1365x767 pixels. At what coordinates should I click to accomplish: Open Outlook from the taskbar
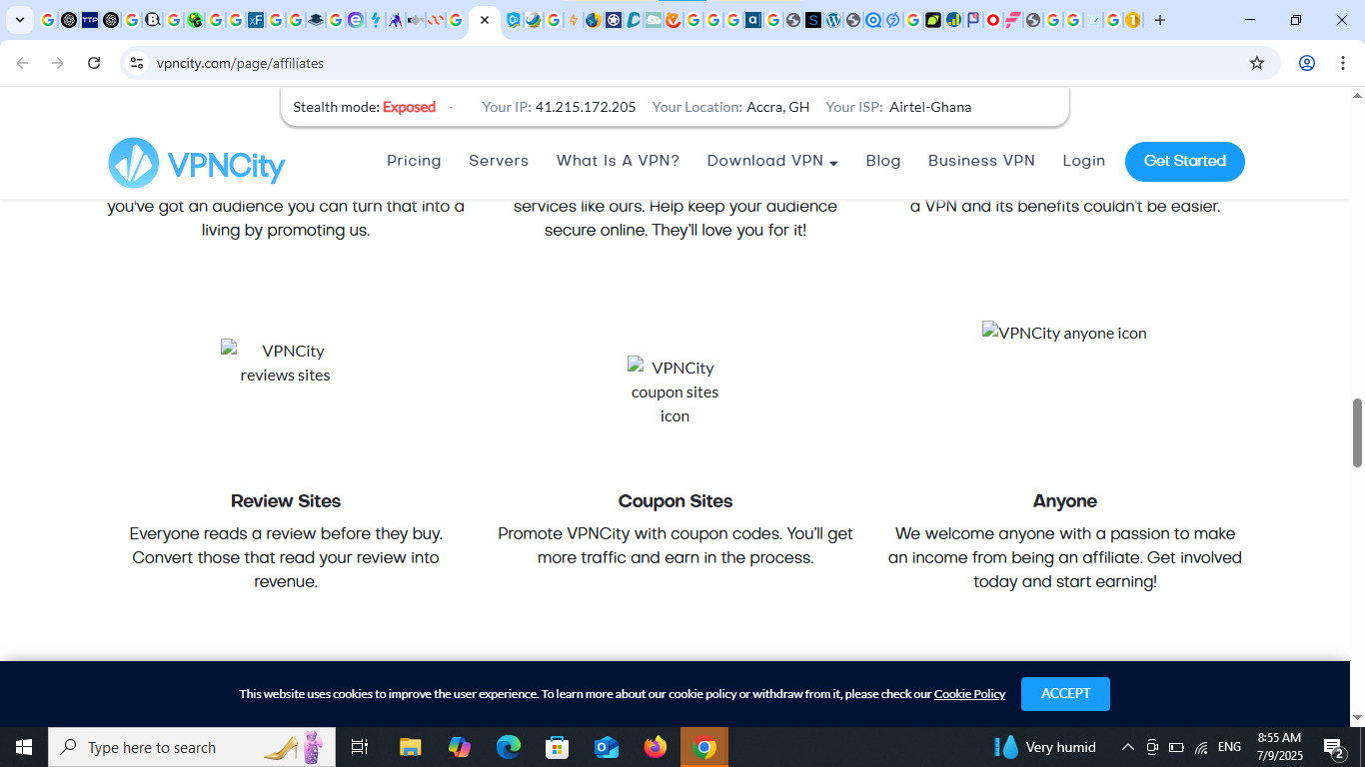[607, 747]
